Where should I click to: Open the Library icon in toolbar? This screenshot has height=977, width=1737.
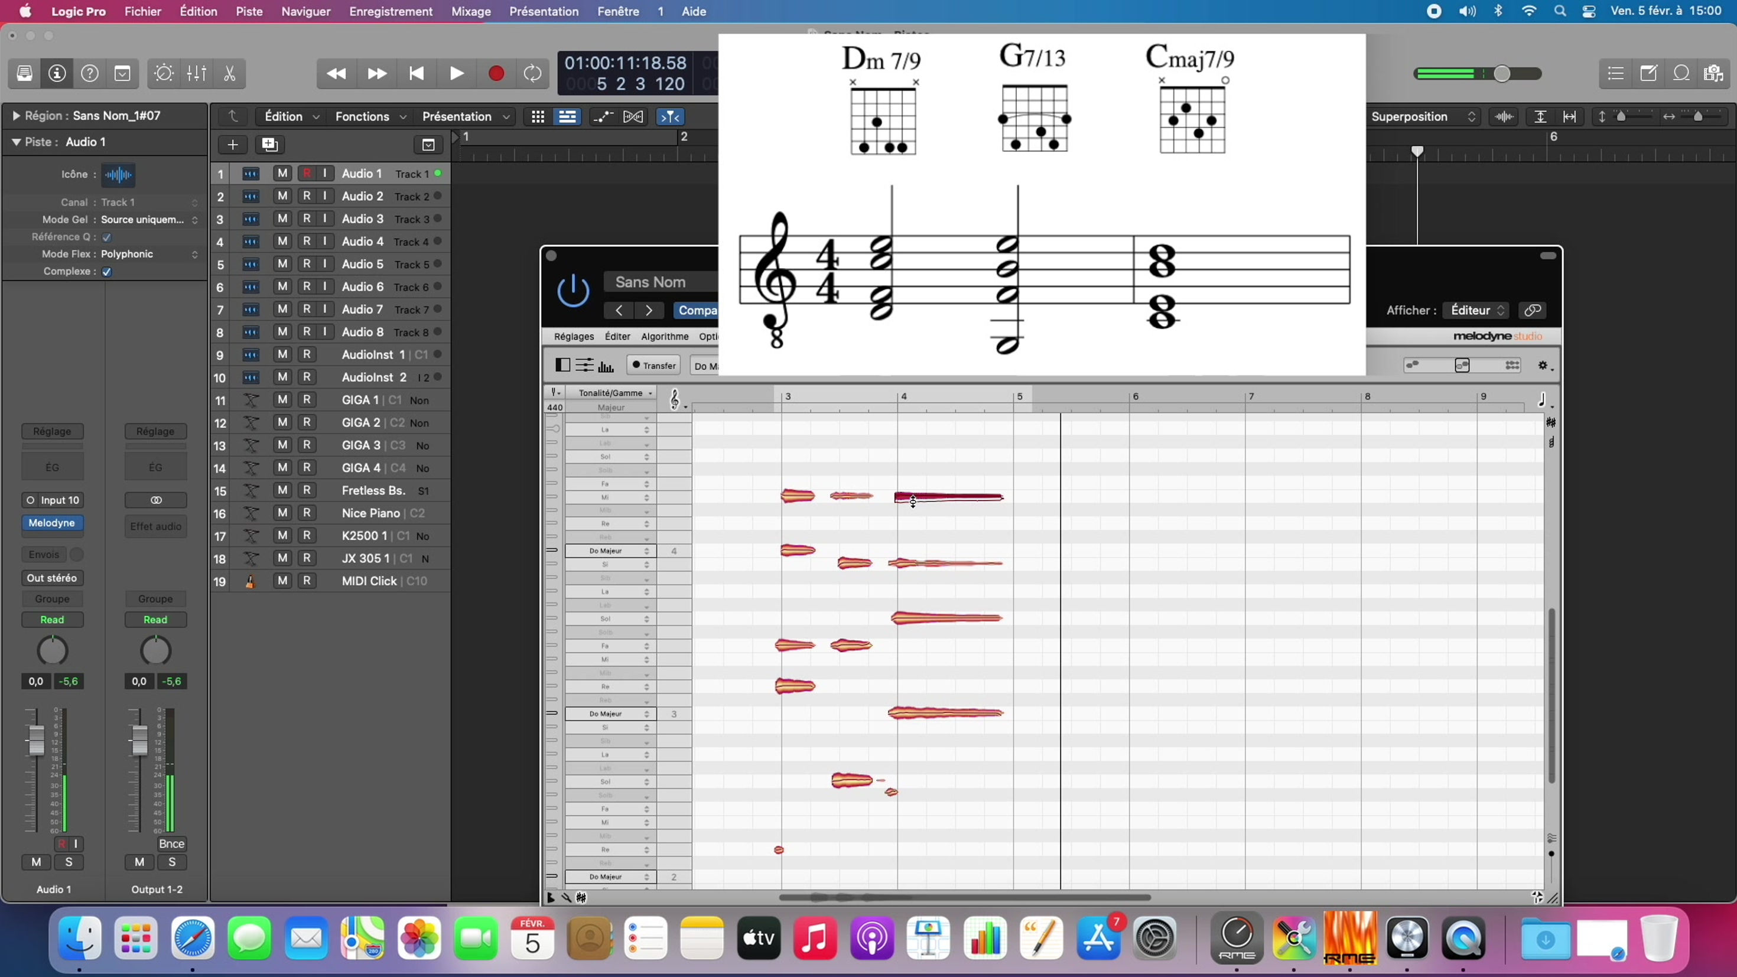click(24, 73)
